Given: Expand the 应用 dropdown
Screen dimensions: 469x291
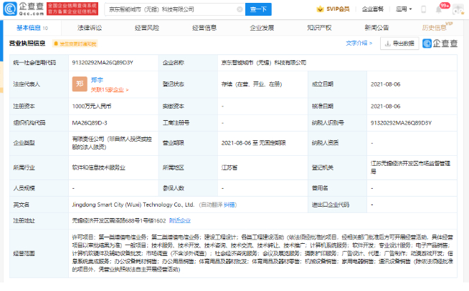Looking at the screenshot, I should (404, 9).
